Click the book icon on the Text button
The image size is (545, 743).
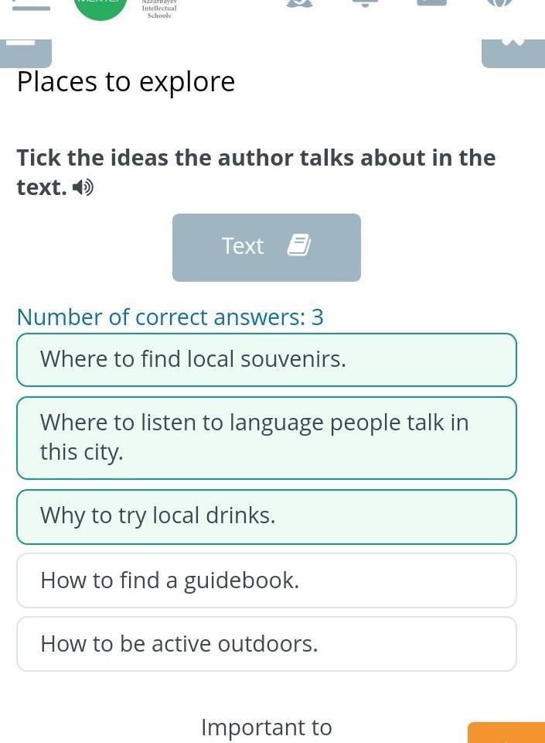pyautogui.click(x=298, y=246)
